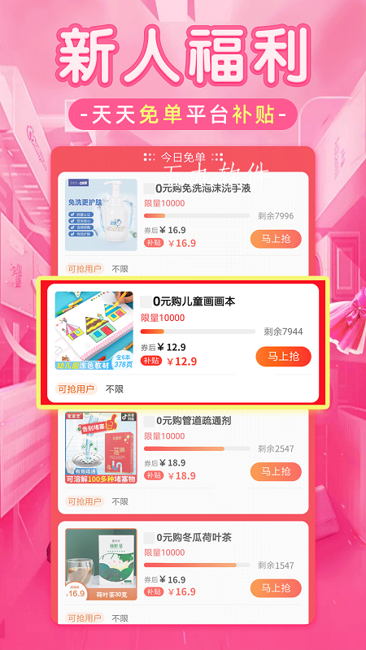Select the 0元购冬瓜荷叶茶 title
The image size is (366, 650).
[x=194, y=538]
